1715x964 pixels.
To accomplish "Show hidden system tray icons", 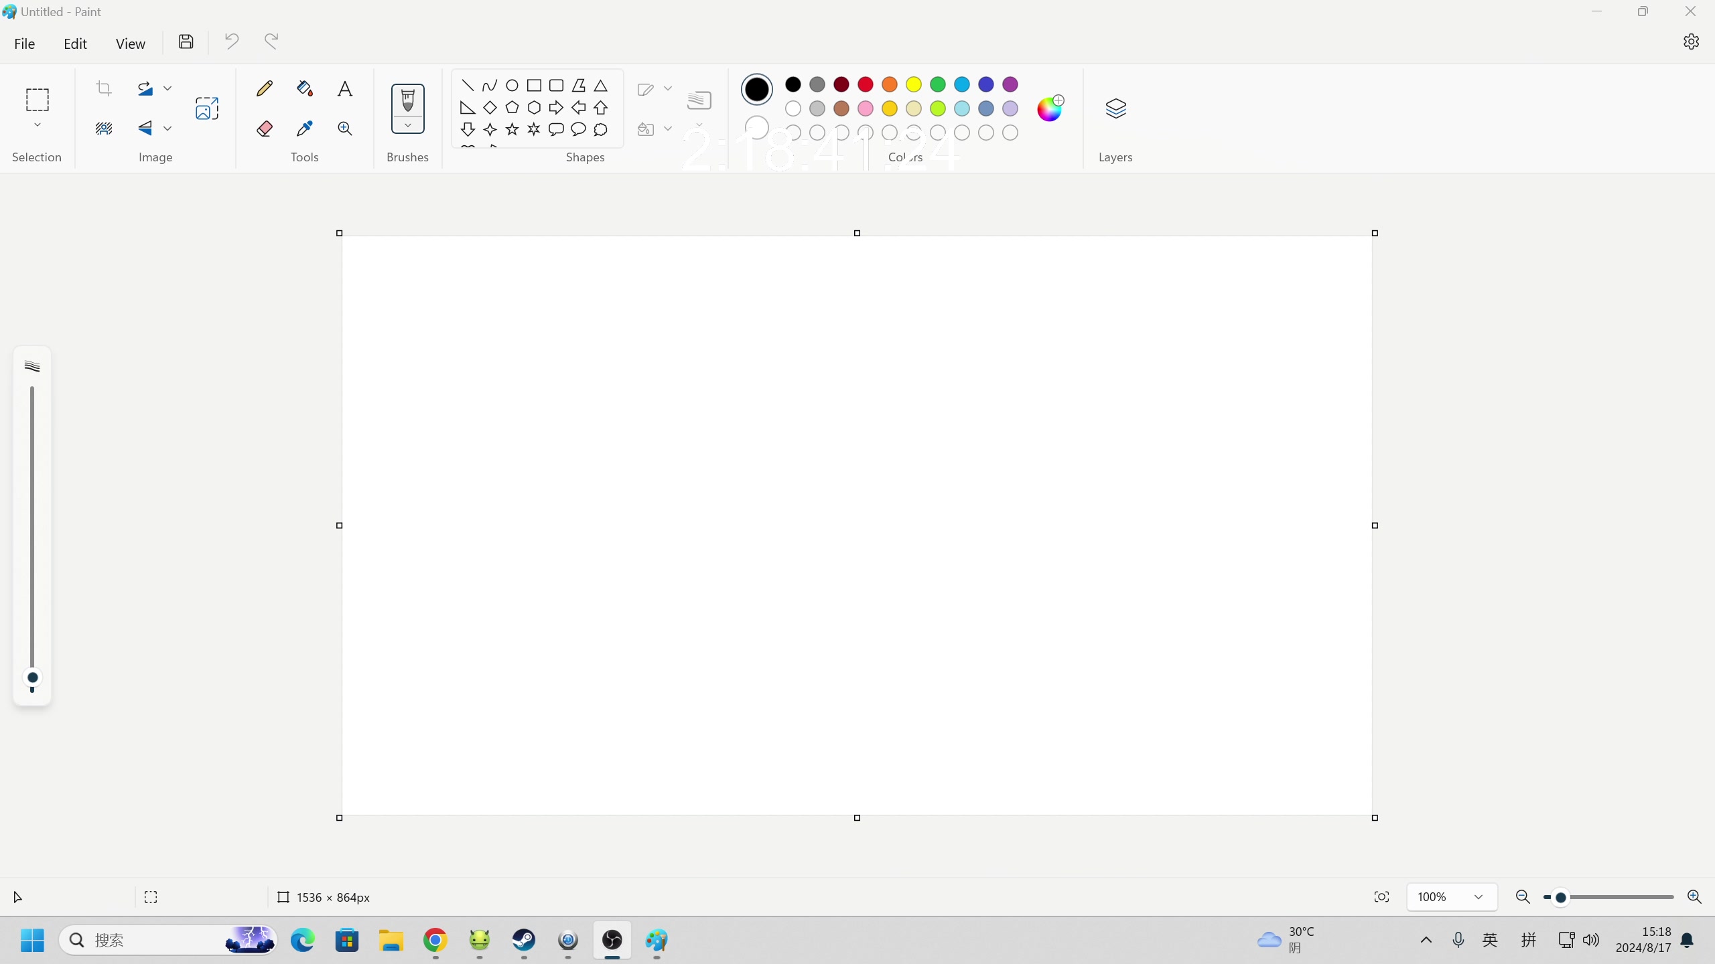I will click(x=1426, y=941).
